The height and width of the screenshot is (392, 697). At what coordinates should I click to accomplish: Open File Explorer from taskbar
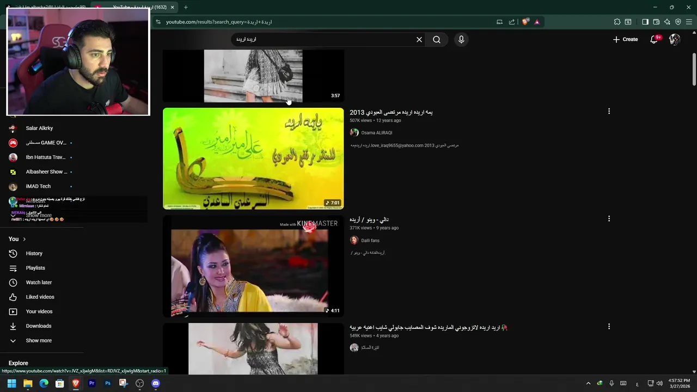(x=28, y=383)
